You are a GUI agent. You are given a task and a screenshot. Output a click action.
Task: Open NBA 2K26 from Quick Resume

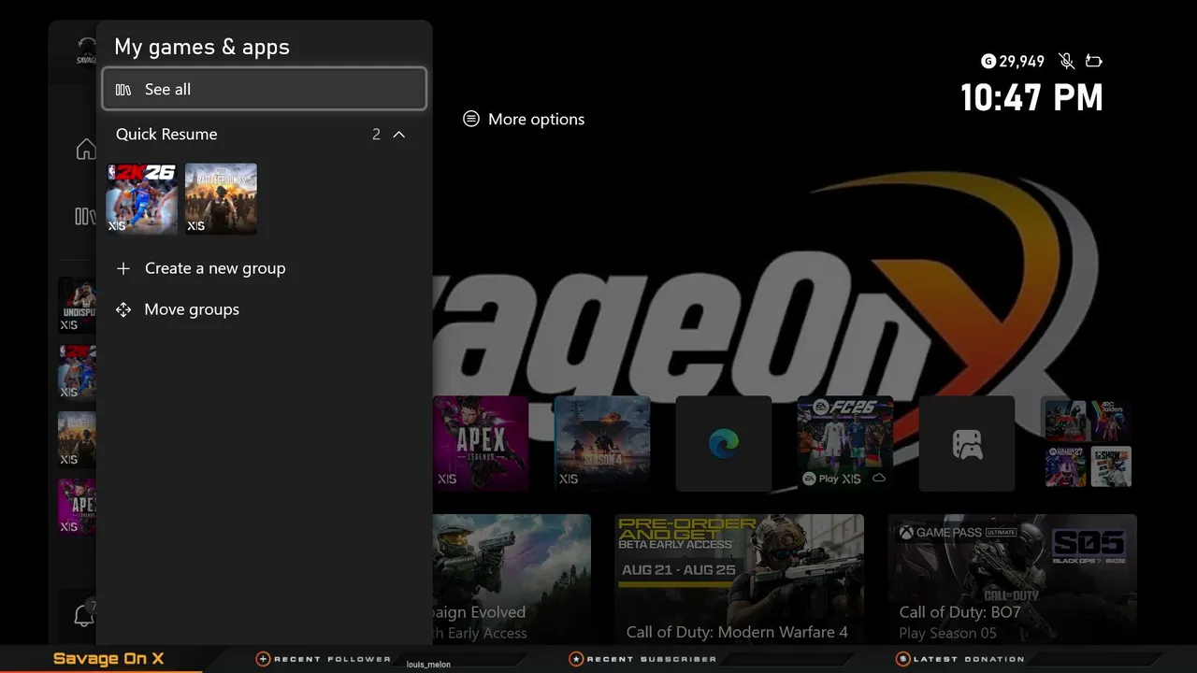pos(141,199)
